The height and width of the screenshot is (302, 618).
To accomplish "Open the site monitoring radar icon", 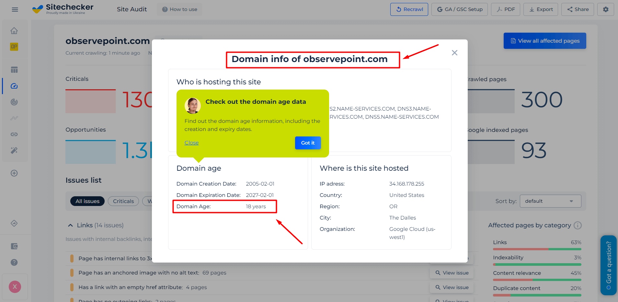I will (x=14, y=102).
